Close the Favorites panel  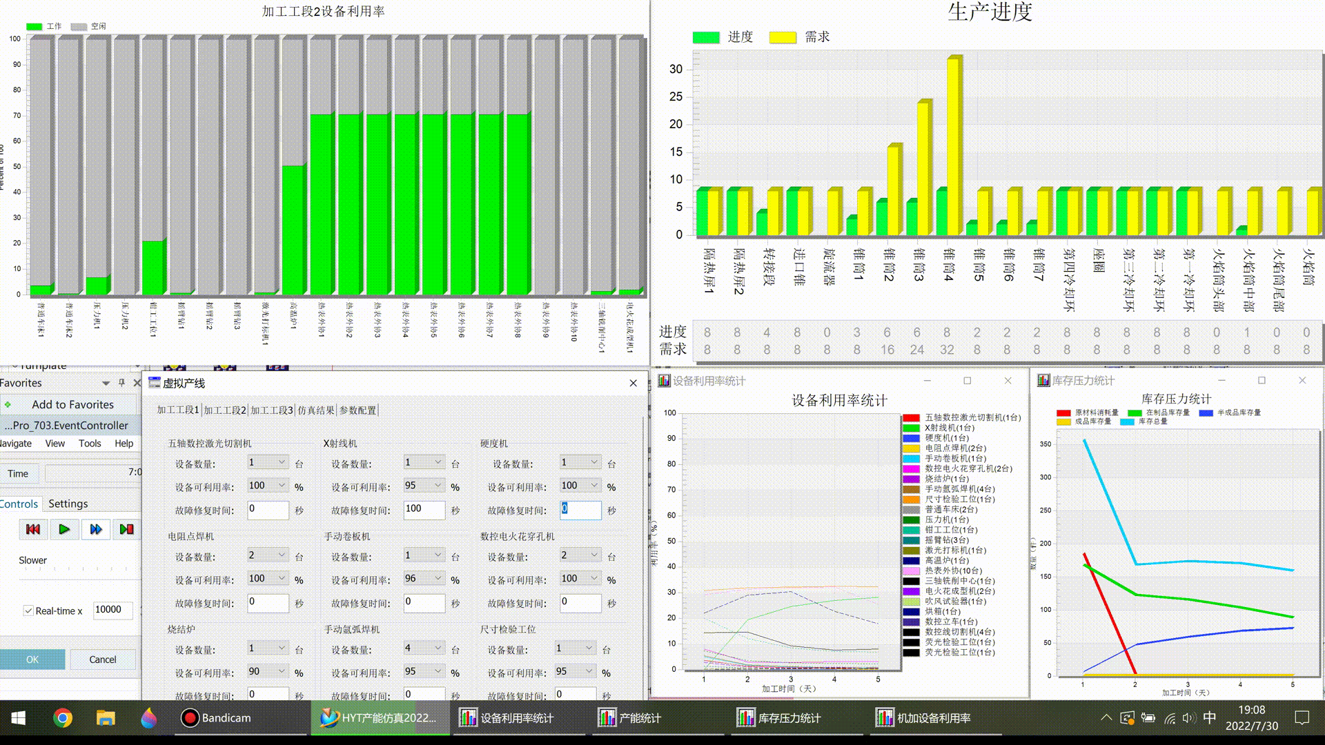(x=137, y=382)
